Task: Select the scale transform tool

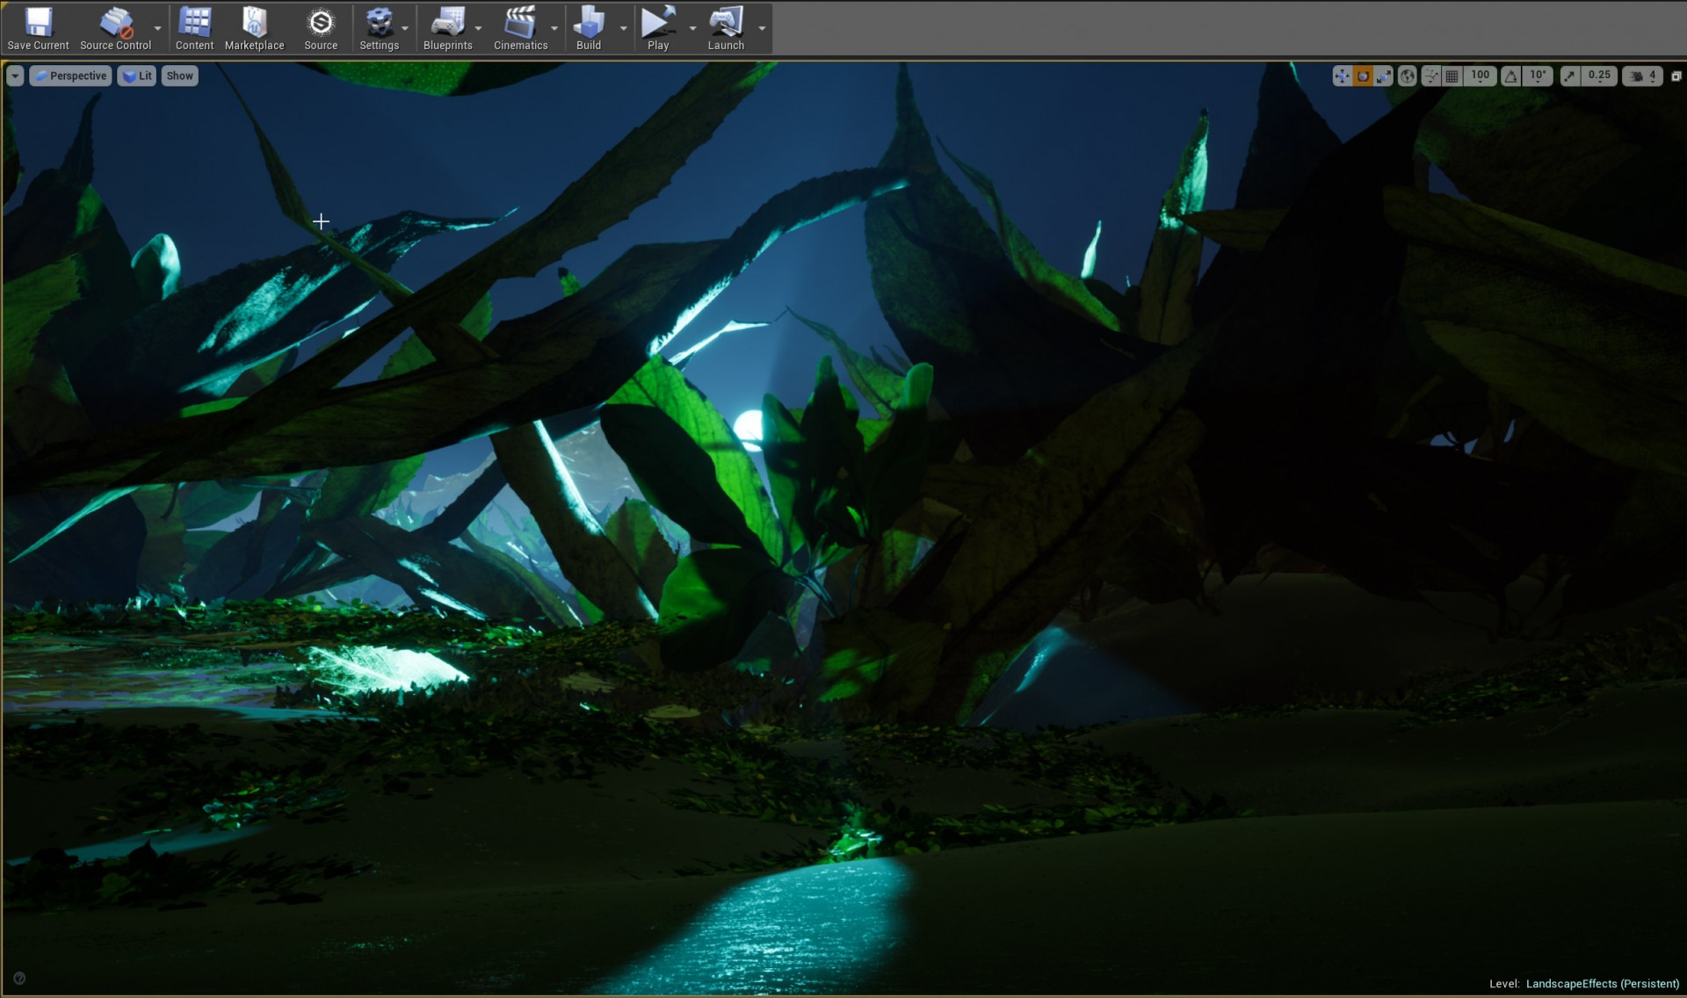Action: coord(1384,76)
